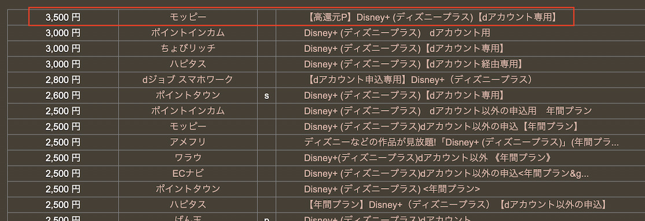Image resolution: width=645 pixels, height=221 pixels.
Task: Open the 【高還元P】Disney+ dアカウント専用 offer
Action: click(x=432, y=17)
